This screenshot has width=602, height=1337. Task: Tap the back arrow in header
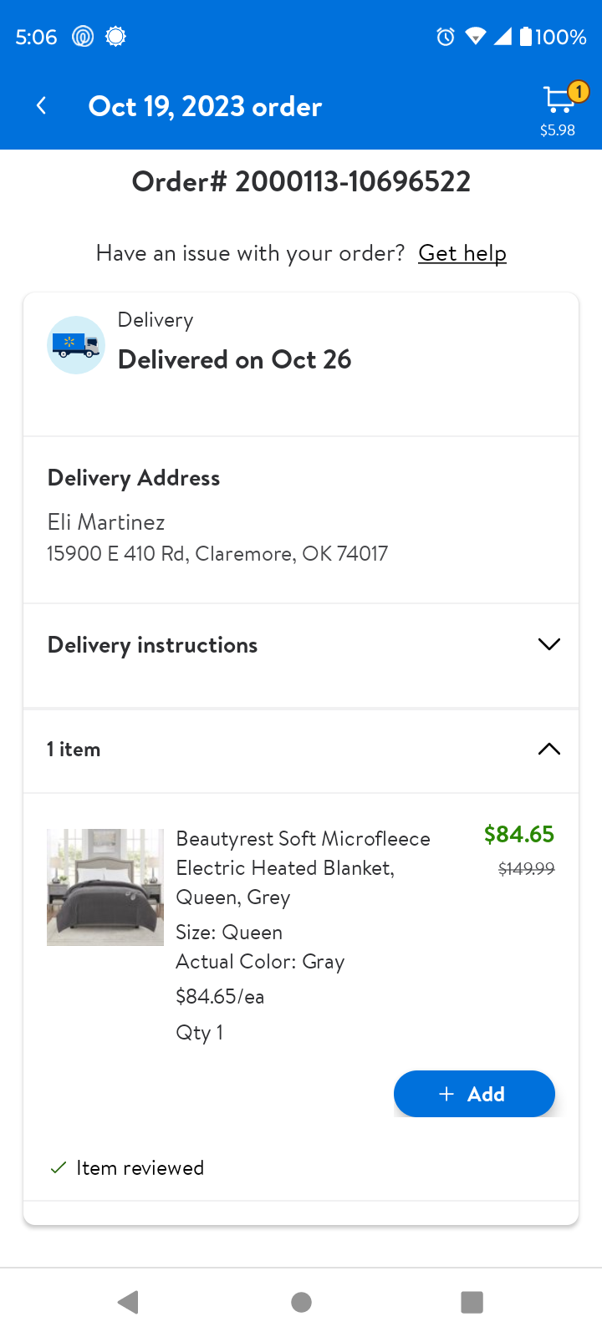41,106
